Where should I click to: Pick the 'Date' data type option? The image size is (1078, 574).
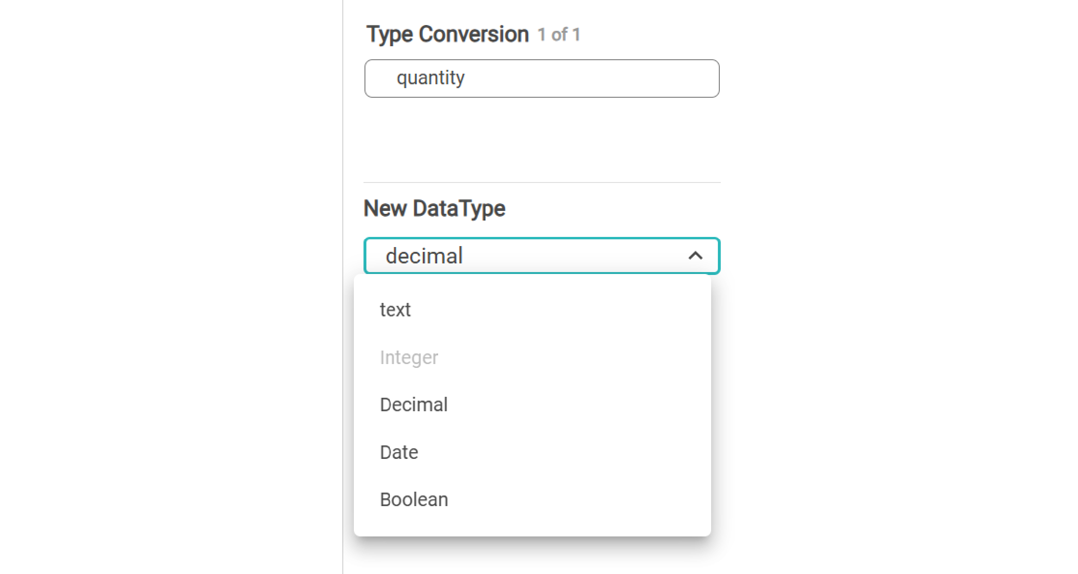(x=399, y=452)
